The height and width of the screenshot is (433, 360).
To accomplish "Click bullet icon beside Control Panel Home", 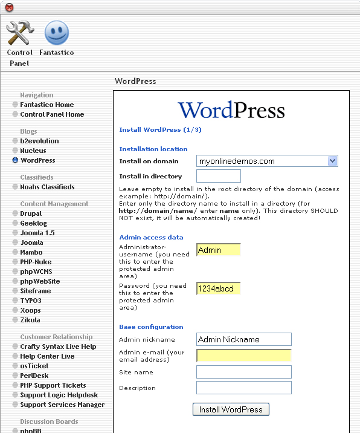I will (15, 114).
